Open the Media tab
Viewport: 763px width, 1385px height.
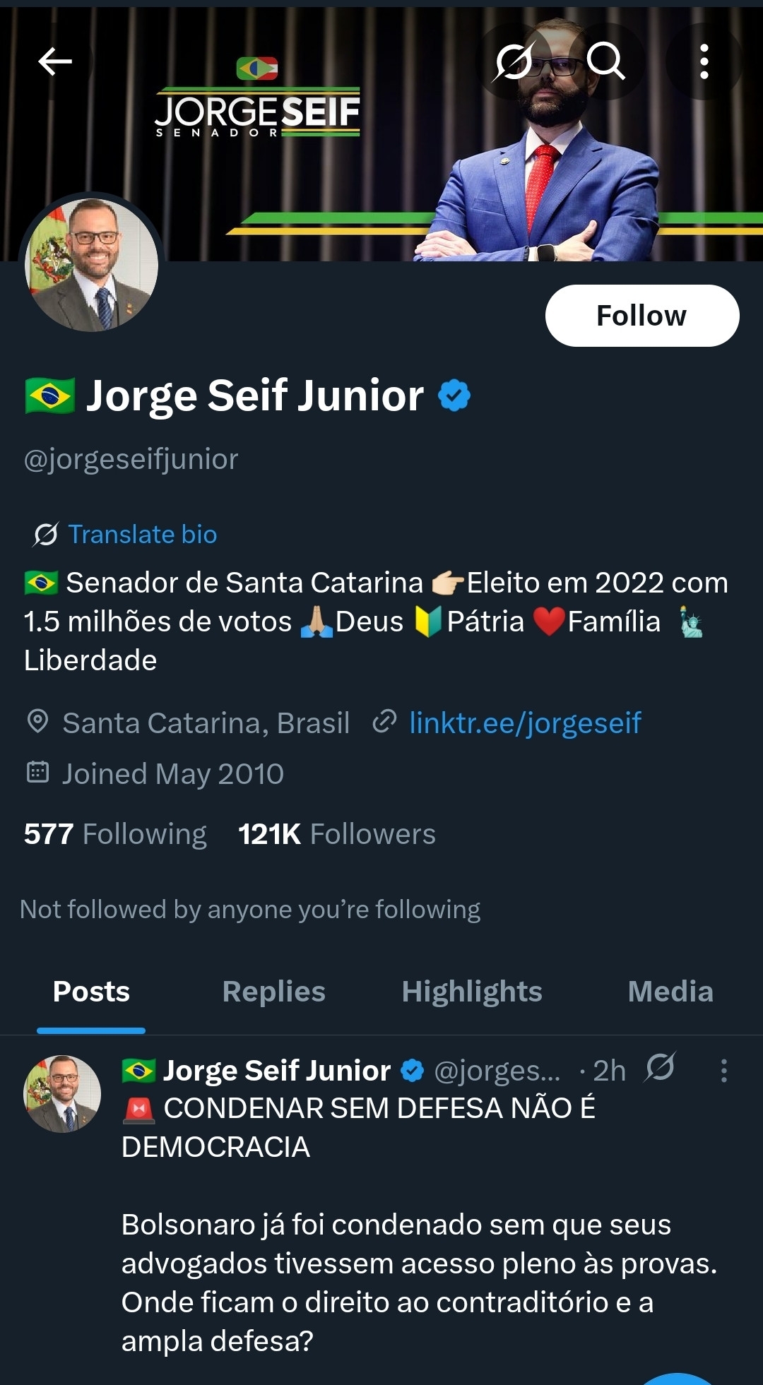pos(670,992)
